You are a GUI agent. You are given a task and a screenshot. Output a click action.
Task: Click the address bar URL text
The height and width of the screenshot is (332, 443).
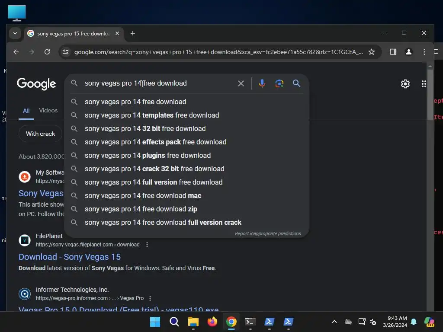[x=218, y=52]
